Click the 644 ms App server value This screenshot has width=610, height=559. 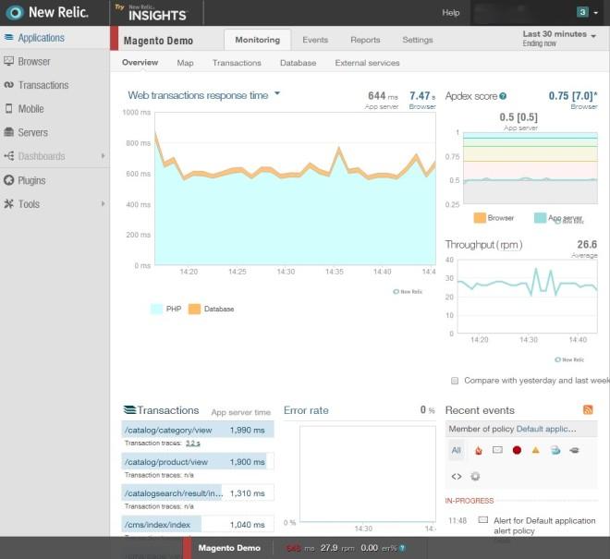383,96
